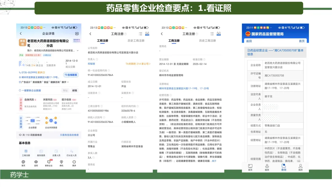Tap list-menu icon on second phone's header
332x187 pixels.
[x=140, y=34]
